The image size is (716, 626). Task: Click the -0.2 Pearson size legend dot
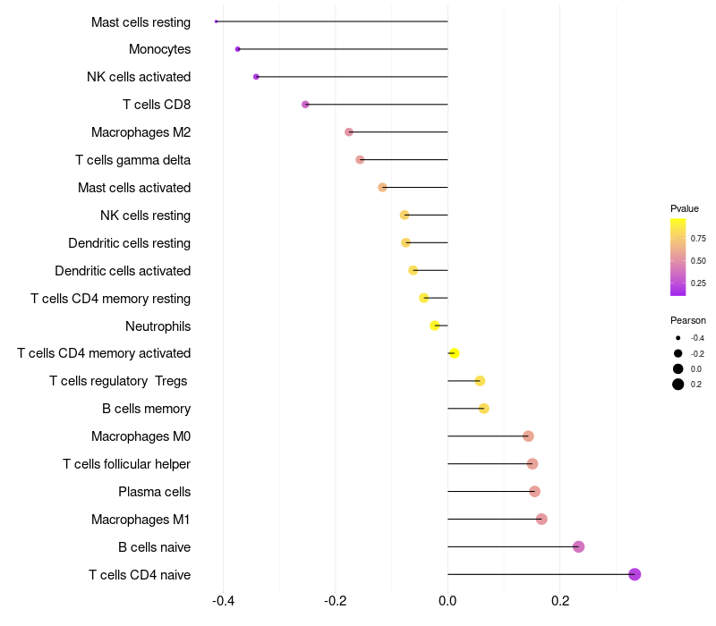[x=678, y=353]
